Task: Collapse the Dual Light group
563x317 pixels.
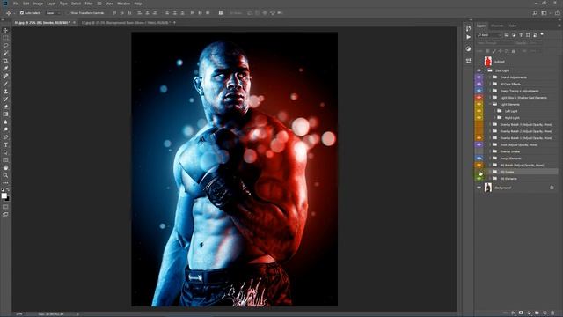Action: point(485,70)
